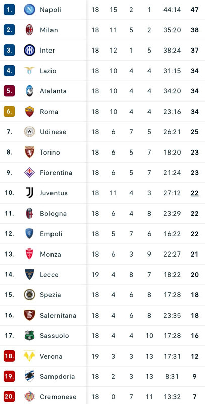Open the Lazio team name link
Image resolution: width=205 pixels, height=404 pixels.
48,71
